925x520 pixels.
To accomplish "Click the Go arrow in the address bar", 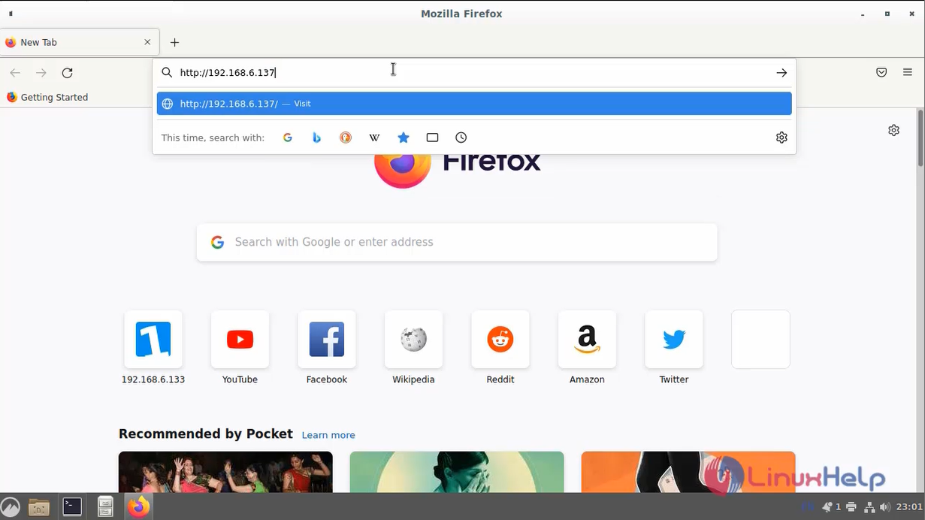I will (x=781, y=73).
